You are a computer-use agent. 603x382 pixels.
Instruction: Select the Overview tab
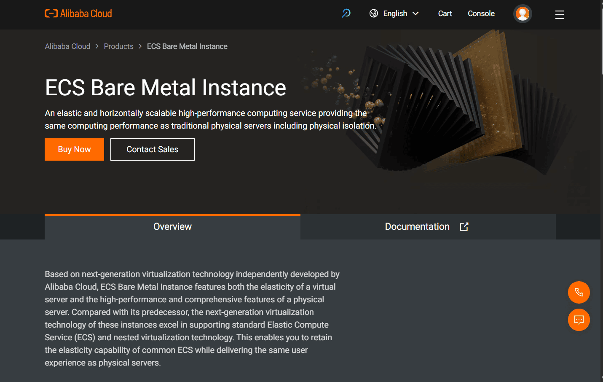(172, 227)
